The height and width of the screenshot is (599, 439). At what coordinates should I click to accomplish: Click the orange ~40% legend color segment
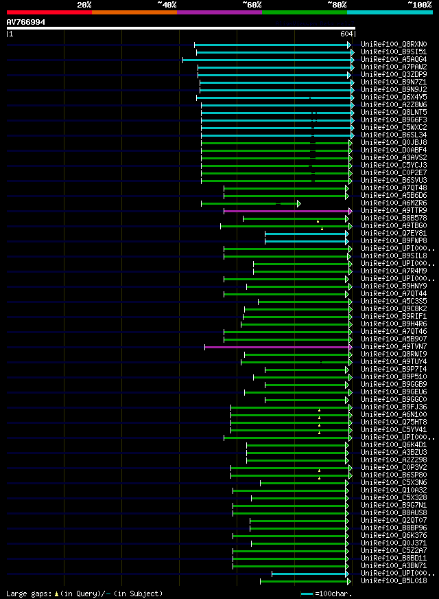134,12
